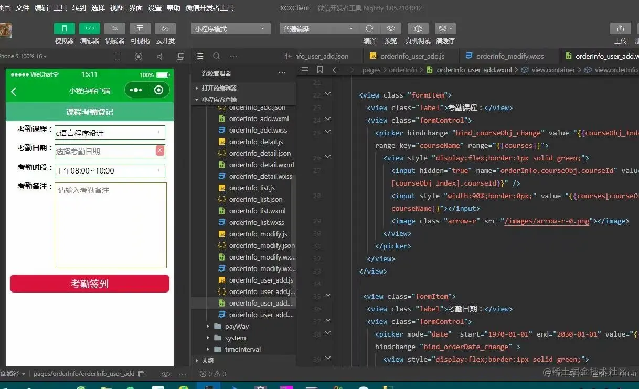Click the simulator phone device icon
Screen dimensions: 639x389
coord(118,57)
